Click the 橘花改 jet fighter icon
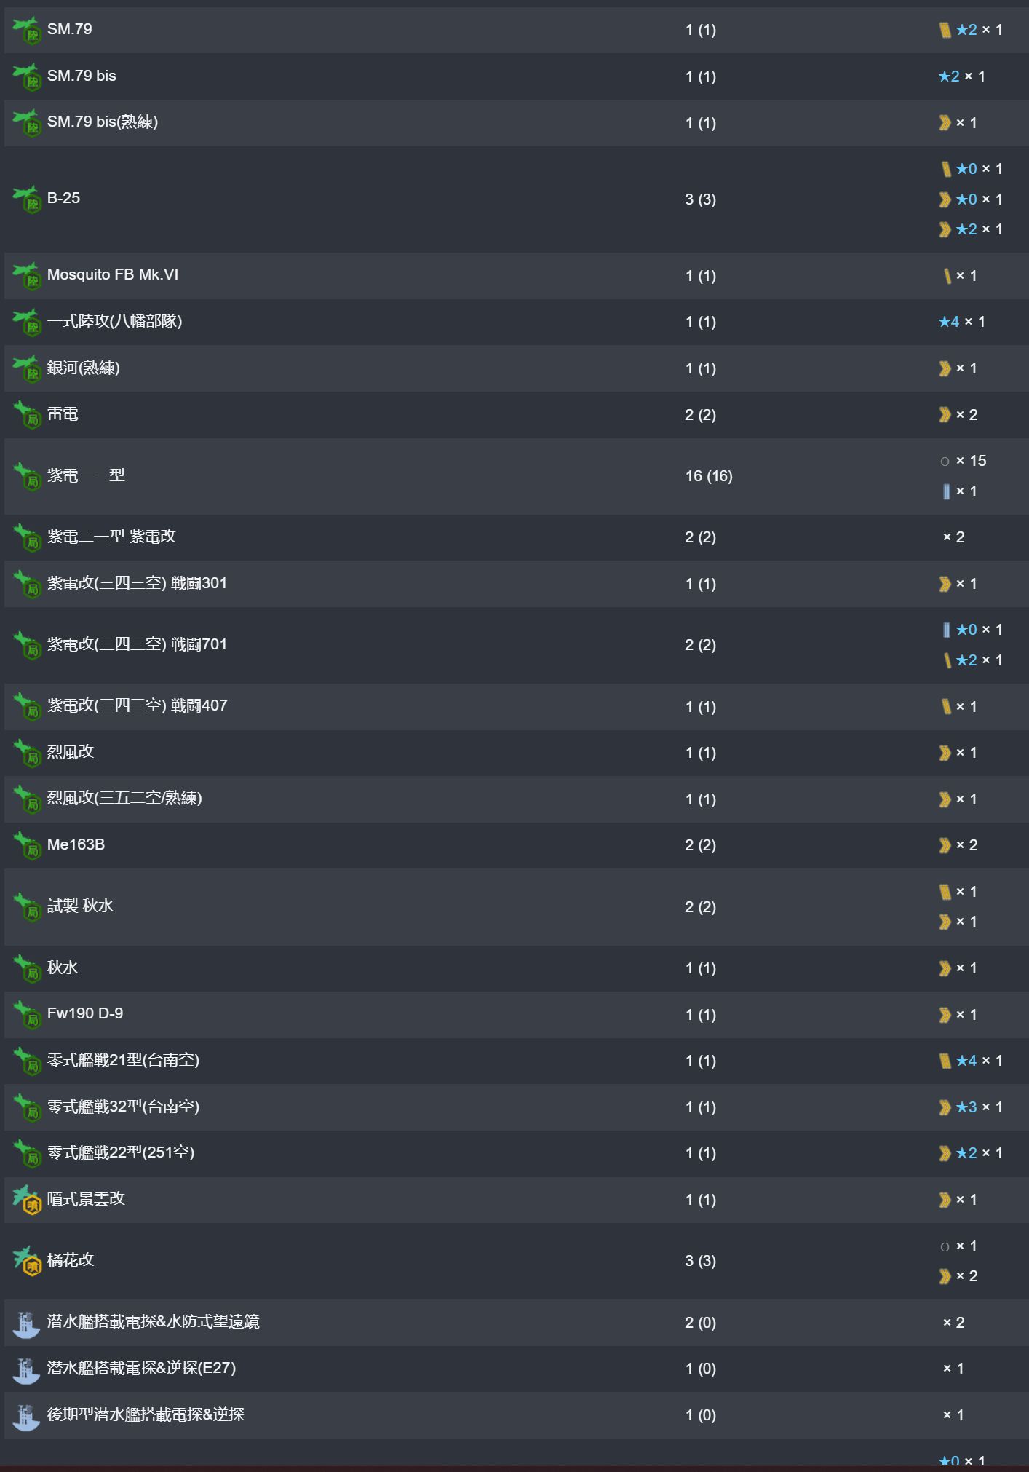 tap(27, 1261)
